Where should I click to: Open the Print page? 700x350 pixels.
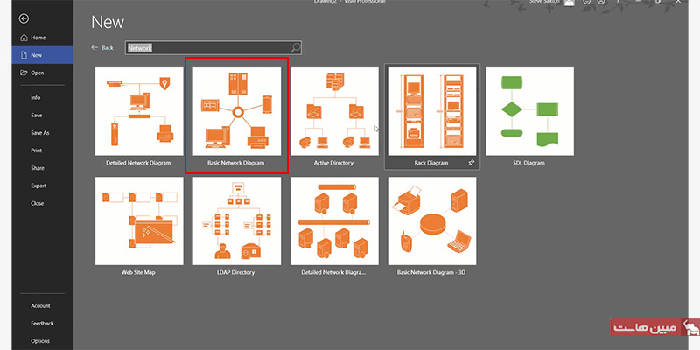pyautogui.click(x=37, y=150)
